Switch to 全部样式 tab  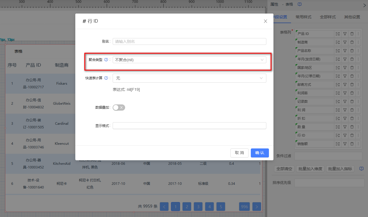pos(328,17)
